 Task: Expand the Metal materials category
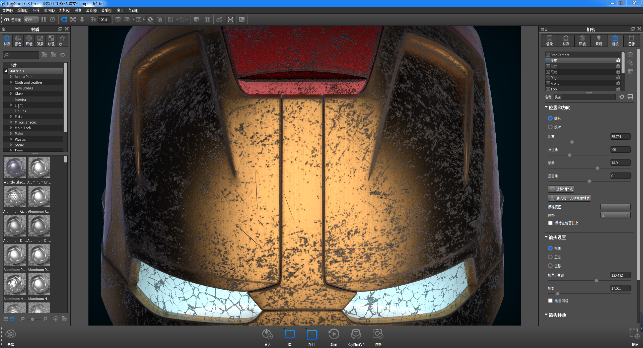point(11,116)
